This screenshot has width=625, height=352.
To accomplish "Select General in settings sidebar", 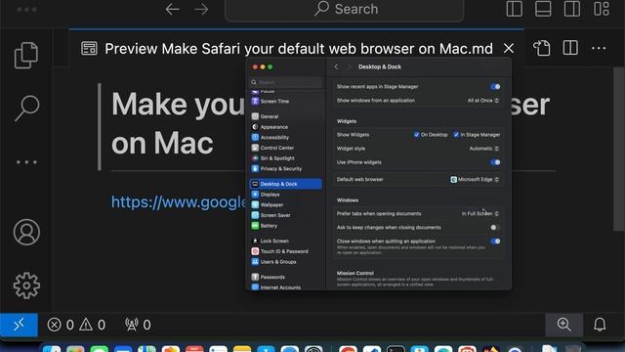I will pyautogui.click(x=286, y=116).
